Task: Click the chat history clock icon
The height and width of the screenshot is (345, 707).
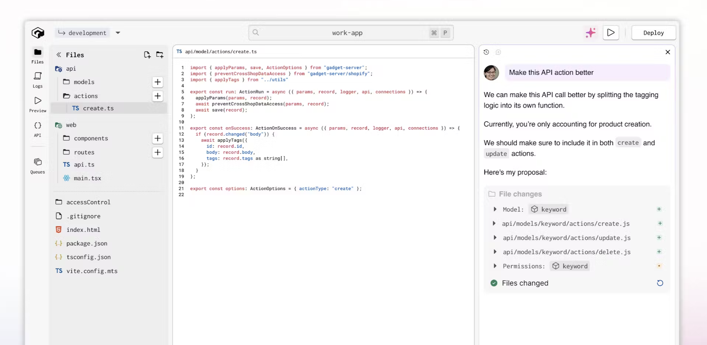Action: pyautogui.click(x=486, y=52)
